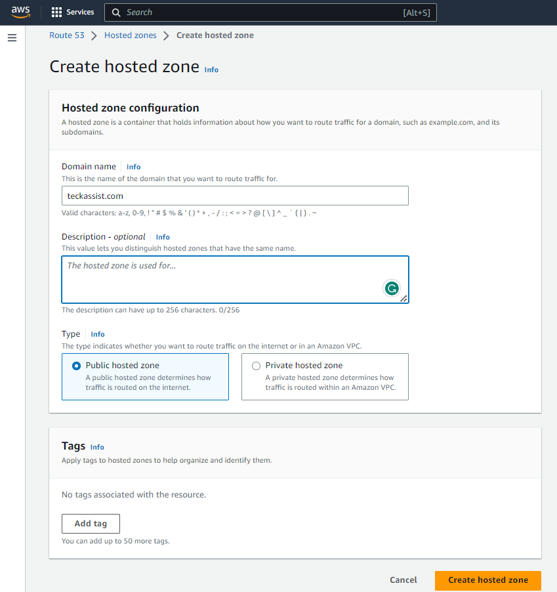Image resolution: width=557 pixels, height=592 pixels.
Task: Focus the AWS console search bar
Action: coord(262,12)
